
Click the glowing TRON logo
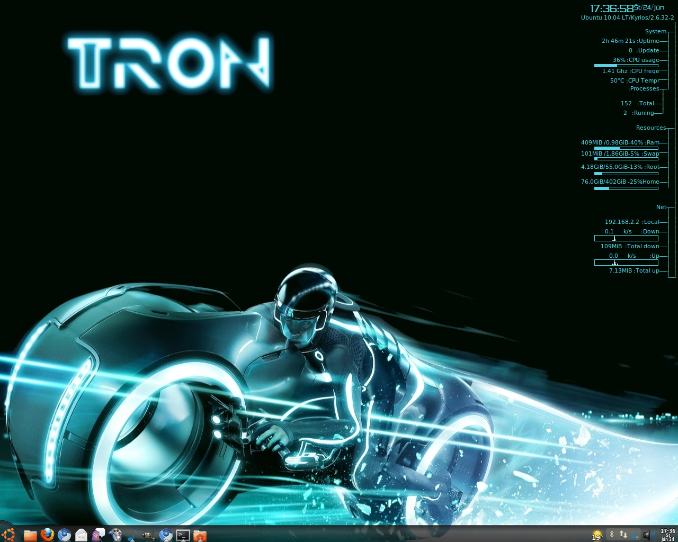[x=170, y=62]
